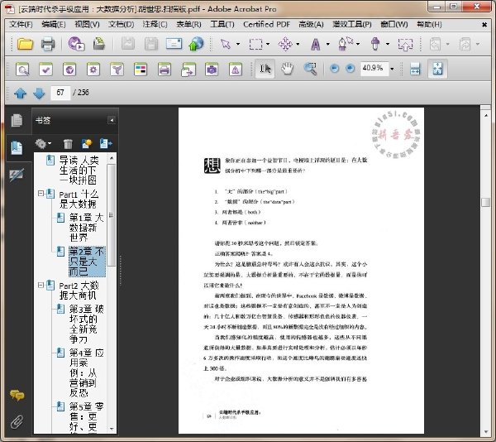Image resolution: width=496 pixels, height=442 pixels.
Task: Open the 帮助(H) menu
Action: tap(429, 24)
